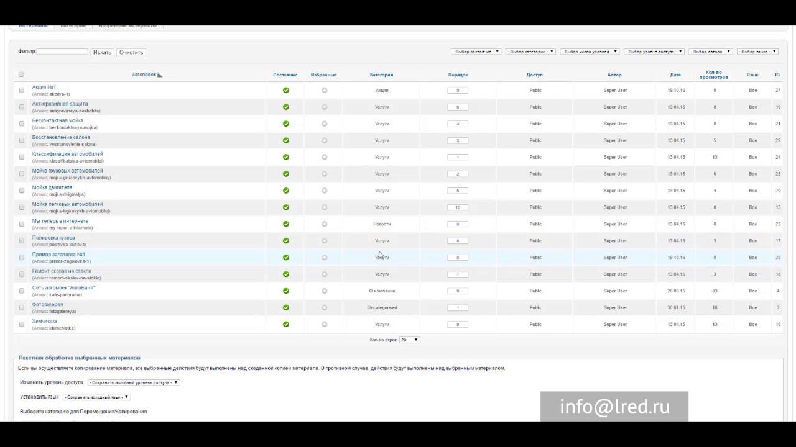Toggle published status of Бесконтактная мойка

[286, 124]
